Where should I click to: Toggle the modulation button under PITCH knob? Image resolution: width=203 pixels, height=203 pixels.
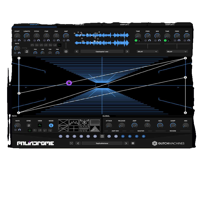click(35, 41)
